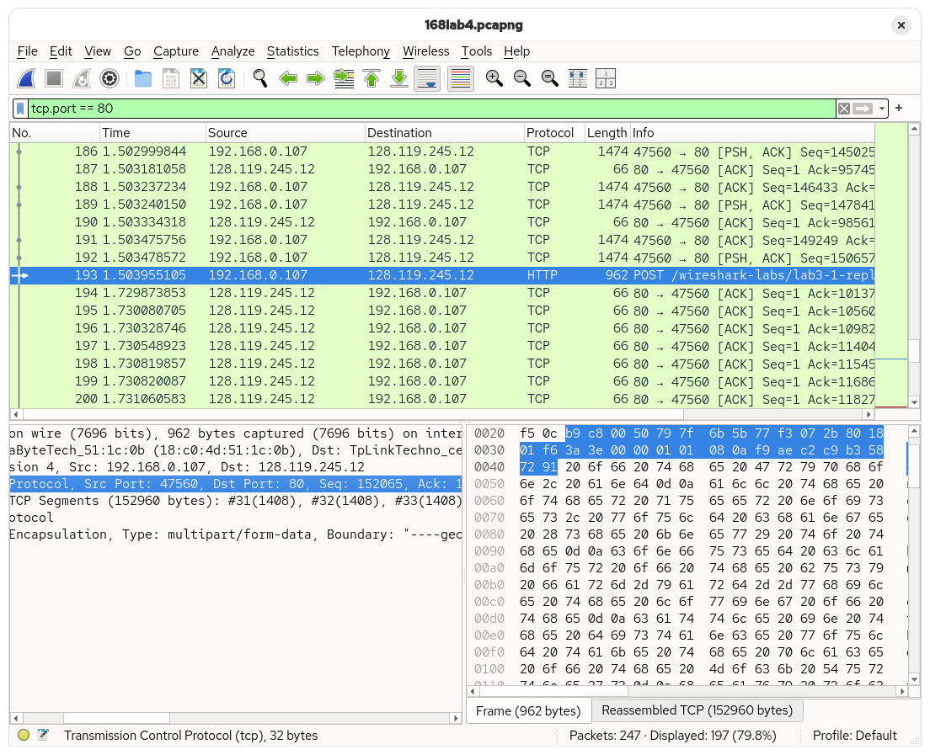The height and width of the screenshot is (755, 930).
Task: Click Profile: Default in status bar
Action: 854,735
